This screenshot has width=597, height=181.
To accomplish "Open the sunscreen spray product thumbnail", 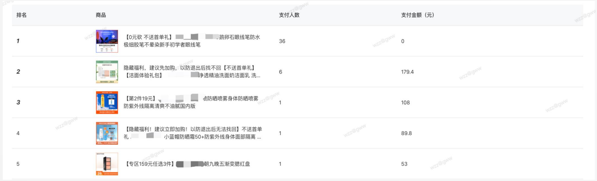I will click(107, 103).
